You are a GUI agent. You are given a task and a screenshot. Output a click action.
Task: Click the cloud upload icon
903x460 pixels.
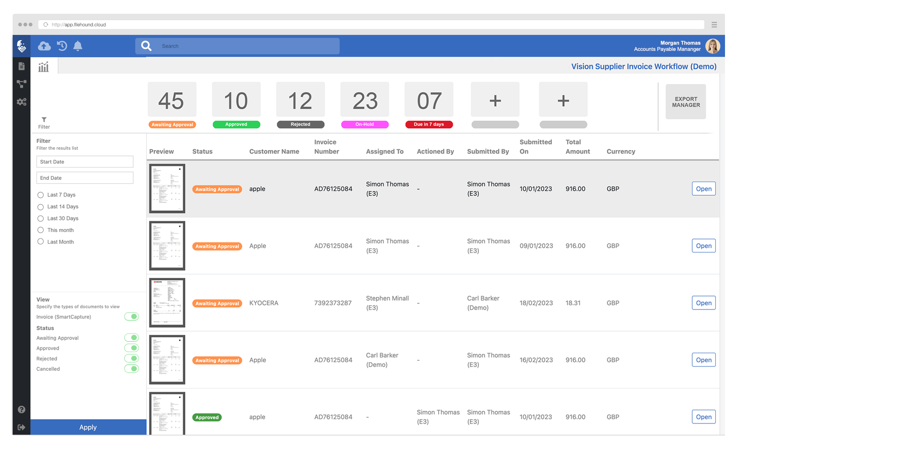pyautogui.click(x=44, y=46)
